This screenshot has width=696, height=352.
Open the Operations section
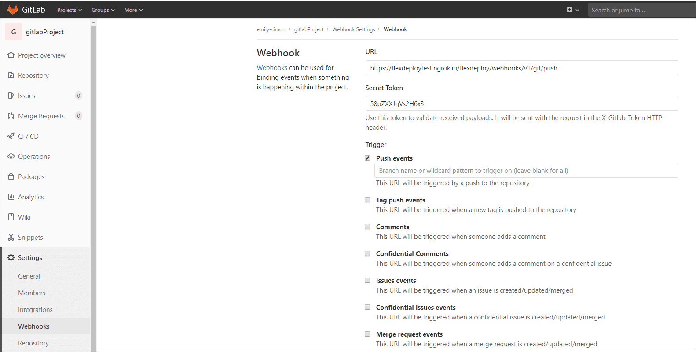[34, 156]
